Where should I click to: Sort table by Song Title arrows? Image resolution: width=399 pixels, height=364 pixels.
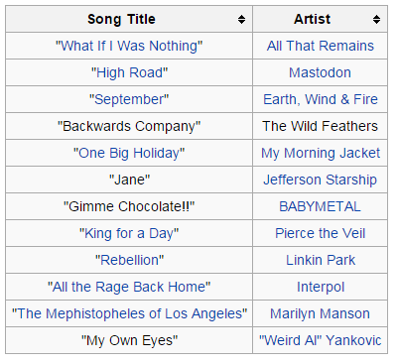(241, 19)
